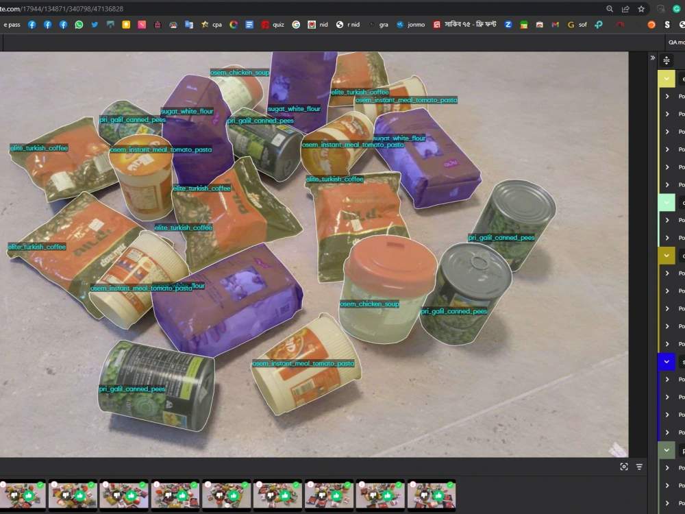Thumbs up the fifth thumbnail
The height and width of the screenshot is (514, 685).
click(x=234, y=495)
